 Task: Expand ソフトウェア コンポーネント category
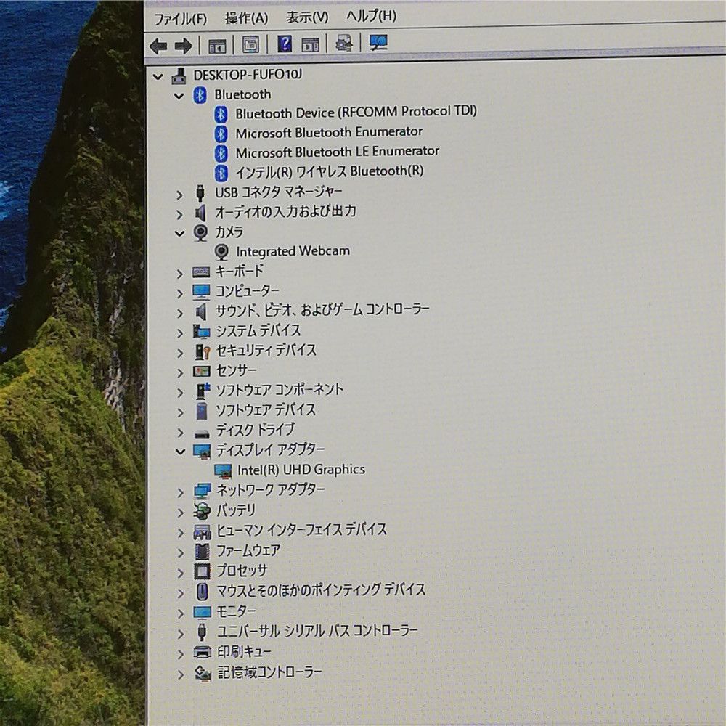(x=180, y=393)
